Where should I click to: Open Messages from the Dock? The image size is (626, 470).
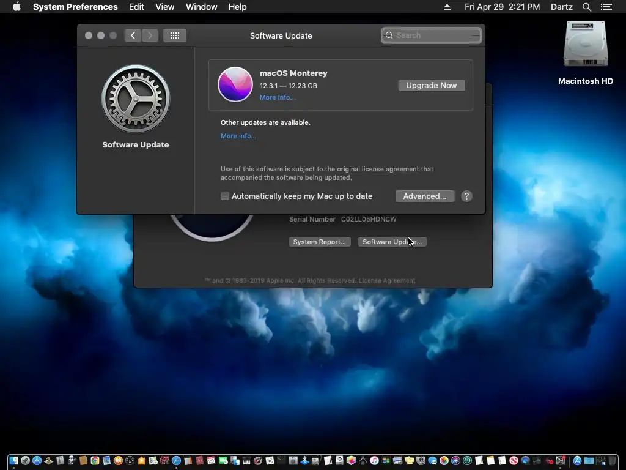tap(432, 460)
